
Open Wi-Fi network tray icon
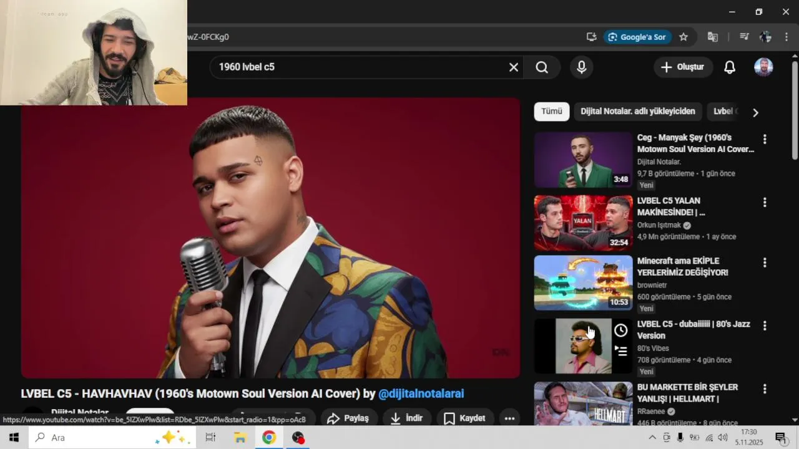pos(708,437)
